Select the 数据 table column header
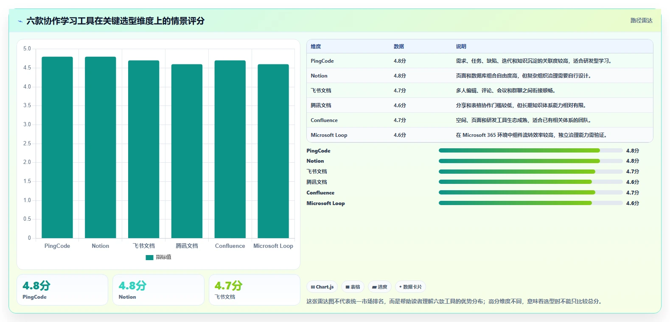Viewport: 670px width, 322px height. (x=399, y=47)
